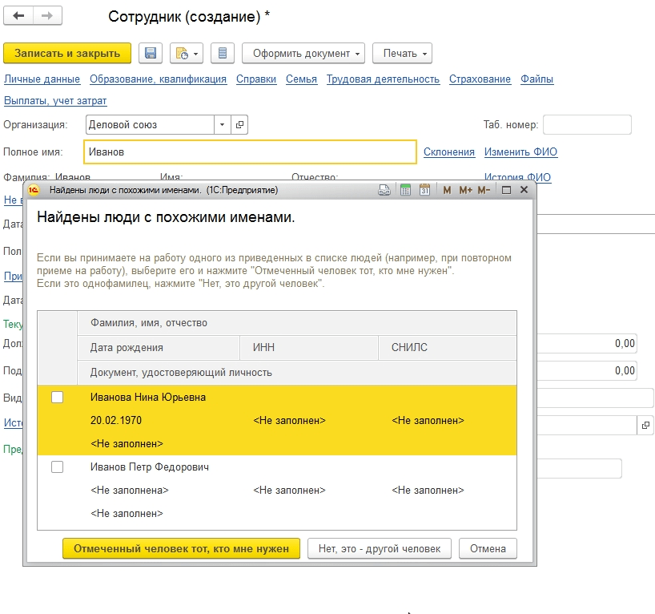The width and height of the screenshot is (655, 614).
Task: Click the Таб. номер input field
Action: pyautogui.click(x=587, y=124)
